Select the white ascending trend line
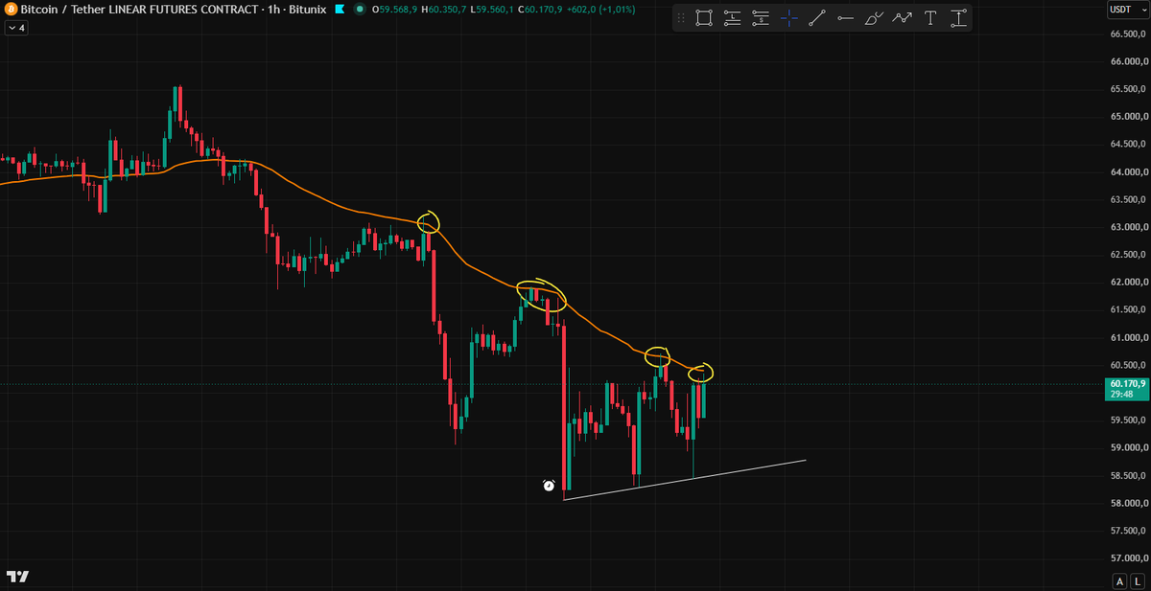 pos(685,480)
